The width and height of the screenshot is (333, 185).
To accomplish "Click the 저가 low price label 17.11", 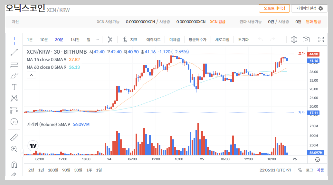I will pyautogui.click(x=313, y=113).
